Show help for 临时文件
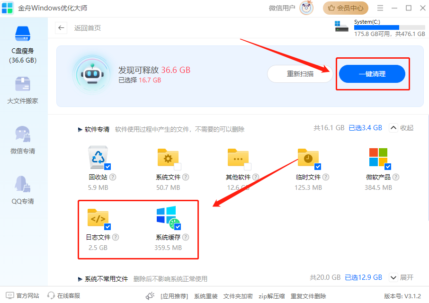 coord(326,177)
